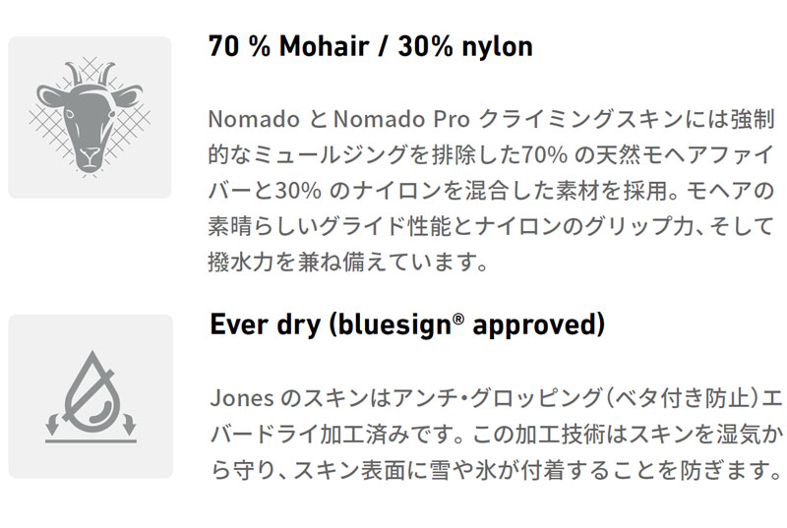Click the word 'Mohair' in the heading

coord(325,46)
